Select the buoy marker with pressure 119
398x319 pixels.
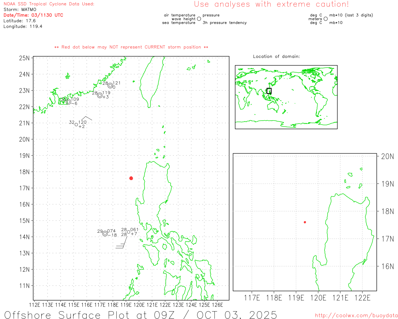click(100, 95)
